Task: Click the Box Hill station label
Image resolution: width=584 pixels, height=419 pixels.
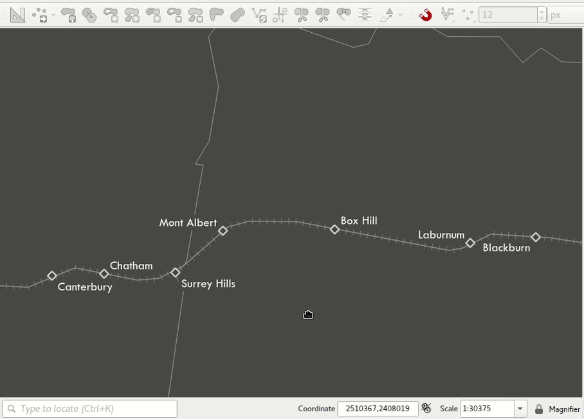Action: [x=359, y=221]
